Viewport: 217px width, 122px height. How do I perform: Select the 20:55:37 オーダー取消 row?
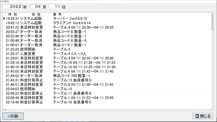(107, 32)
